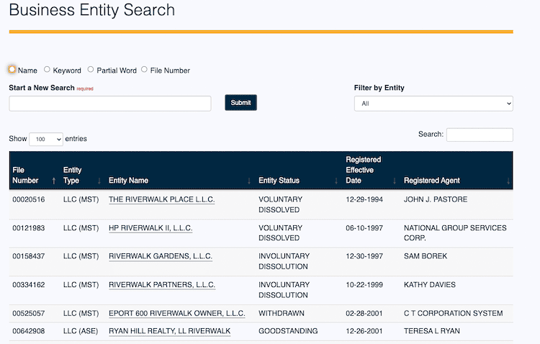Screen dimensions: 540x344
Task: Expand the Show entries count dropdown
Action: click(x=46, y=139)
